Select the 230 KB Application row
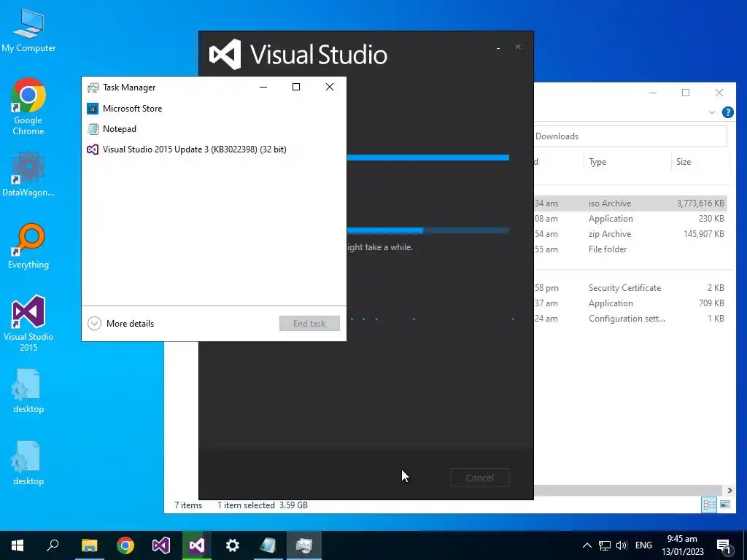This screenshot has width=747, height=560. [x=630, y=219]
